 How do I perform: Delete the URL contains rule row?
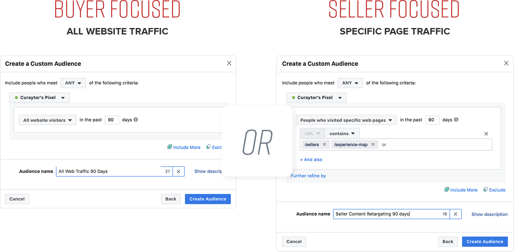[x=486, y=134]
